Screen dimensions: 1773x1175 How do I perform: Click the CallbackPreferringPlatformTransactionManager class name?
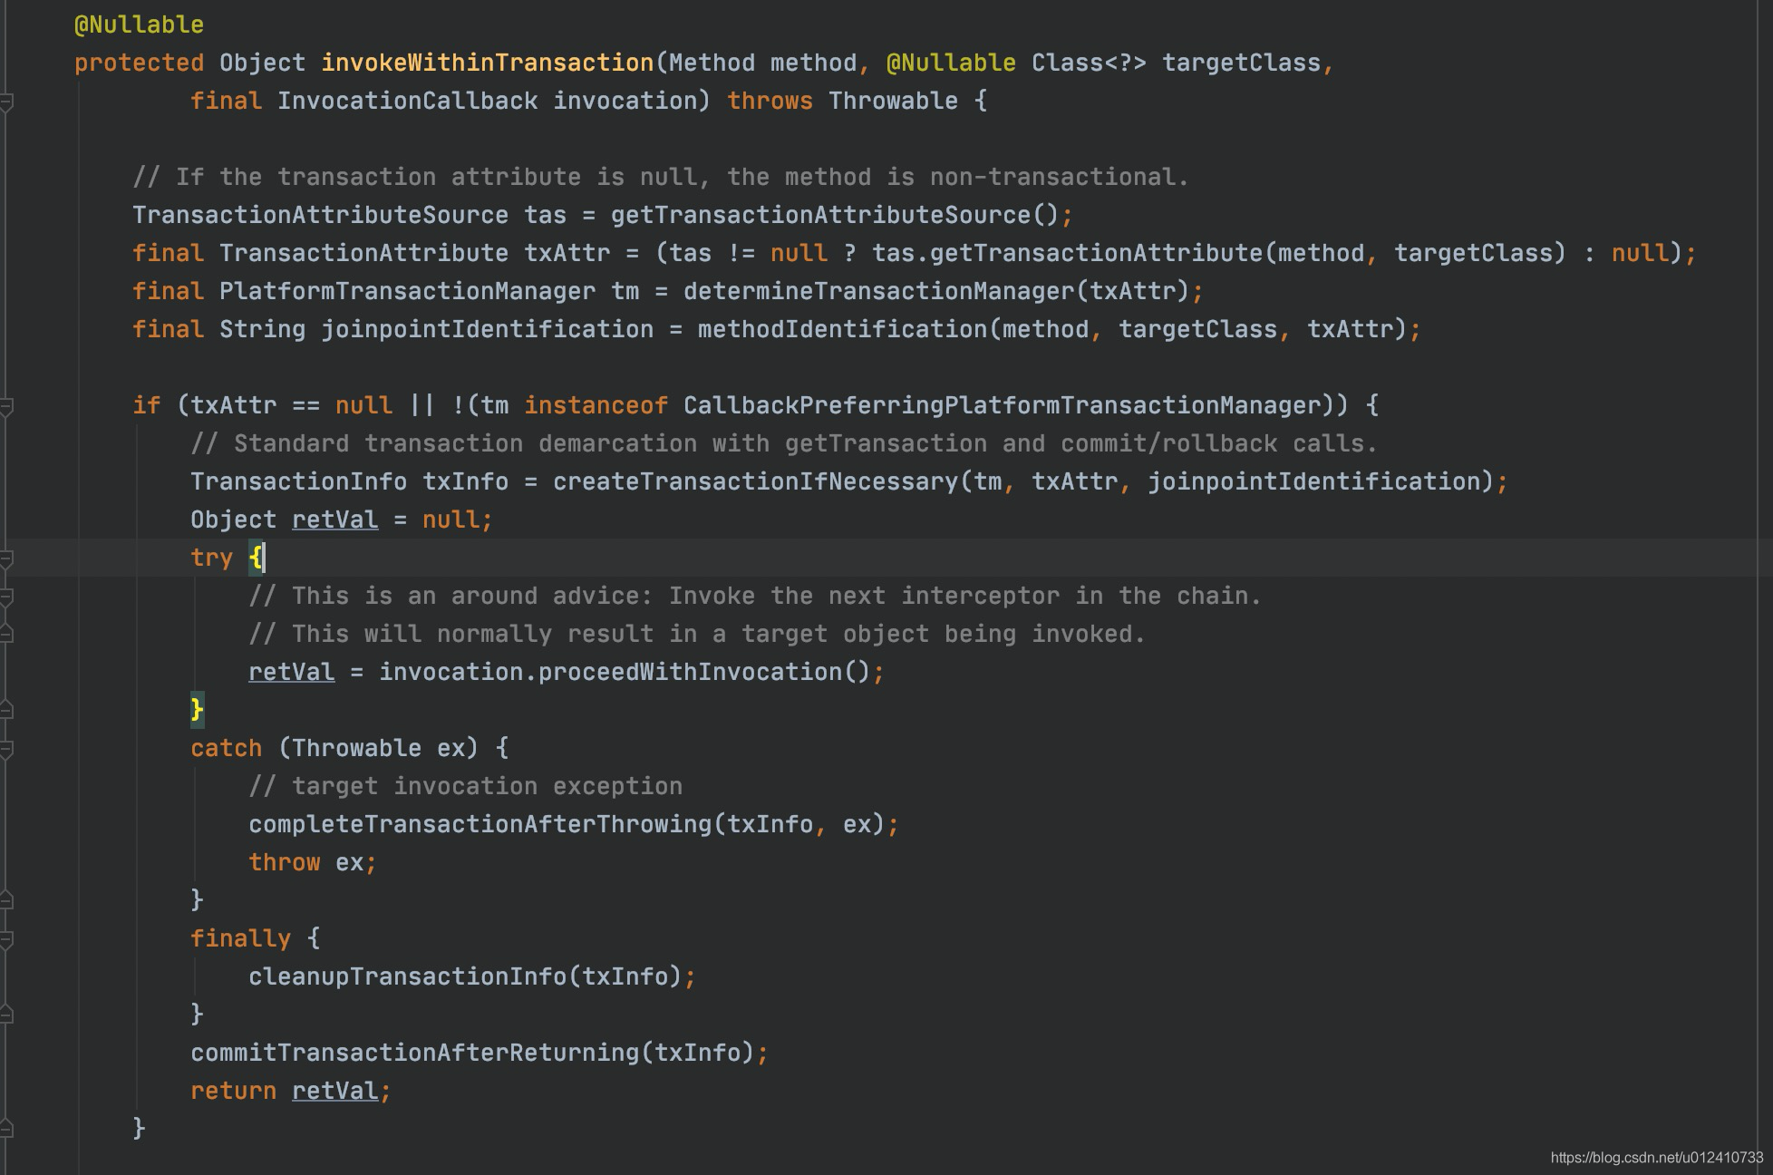point(1002,405)
